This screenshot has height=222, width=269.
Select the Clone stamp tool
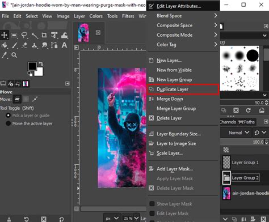[x=34, y=45]
